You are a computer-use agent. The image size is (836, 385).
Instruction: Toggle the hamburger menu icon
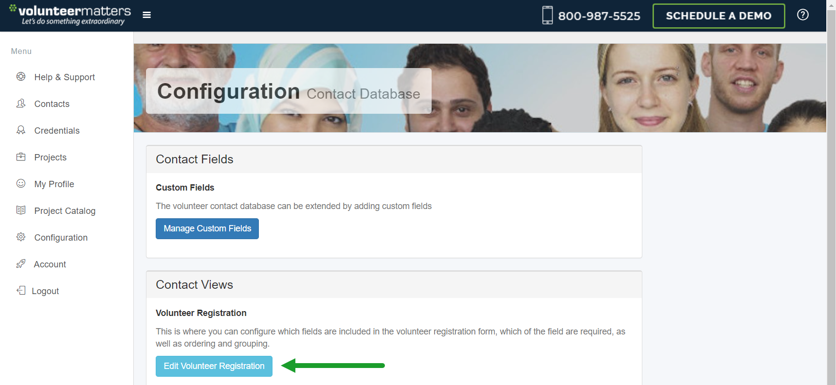pyautogui.click(x=146, y=15)
